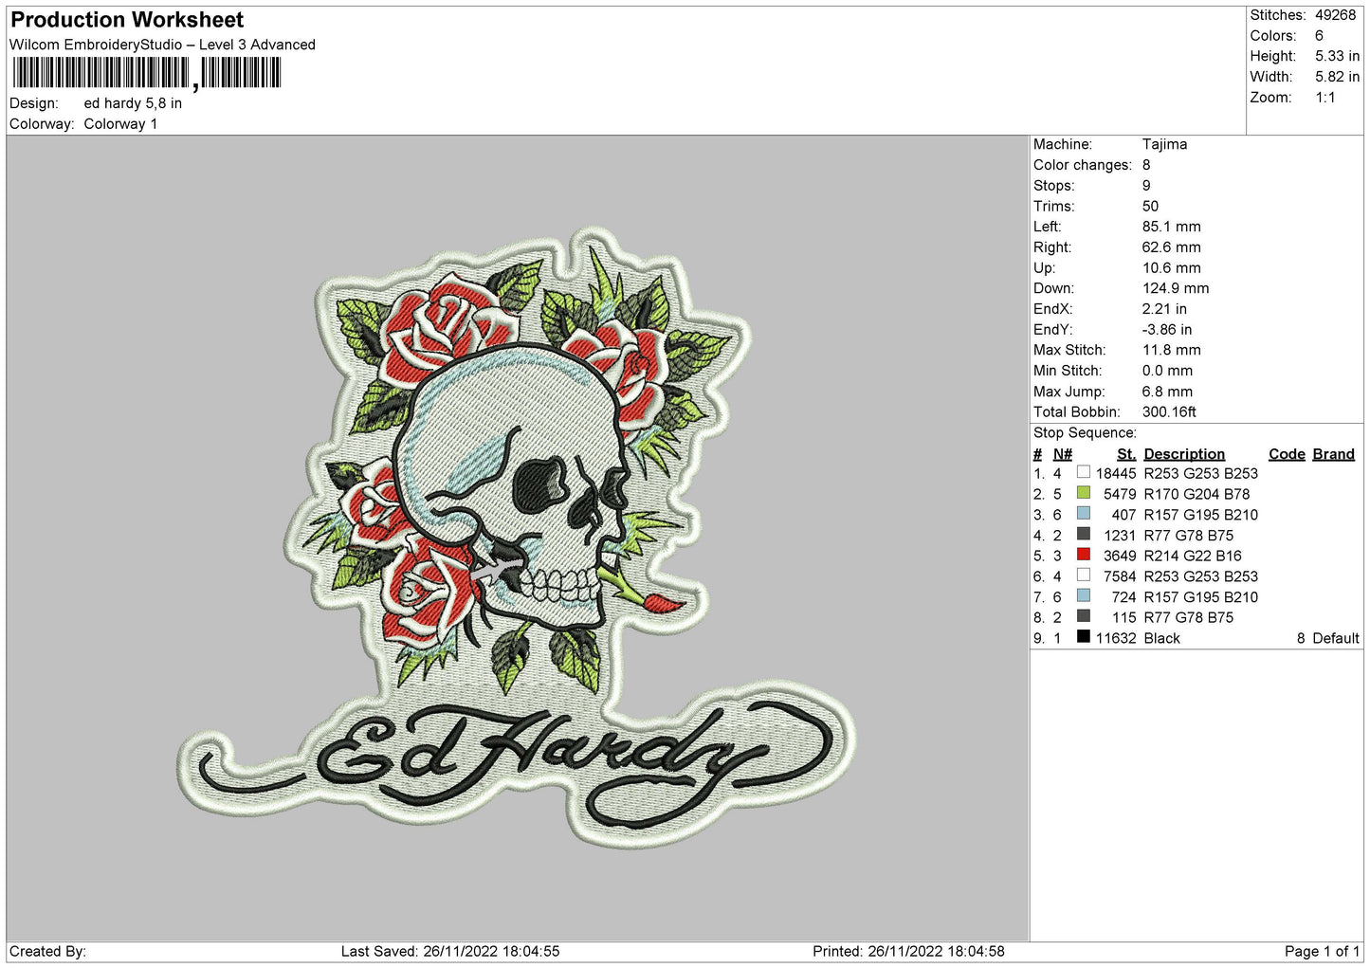Click description 'R170 G204 B78'
Viewport: 1370px width, 968px height.
[1196, 494]
